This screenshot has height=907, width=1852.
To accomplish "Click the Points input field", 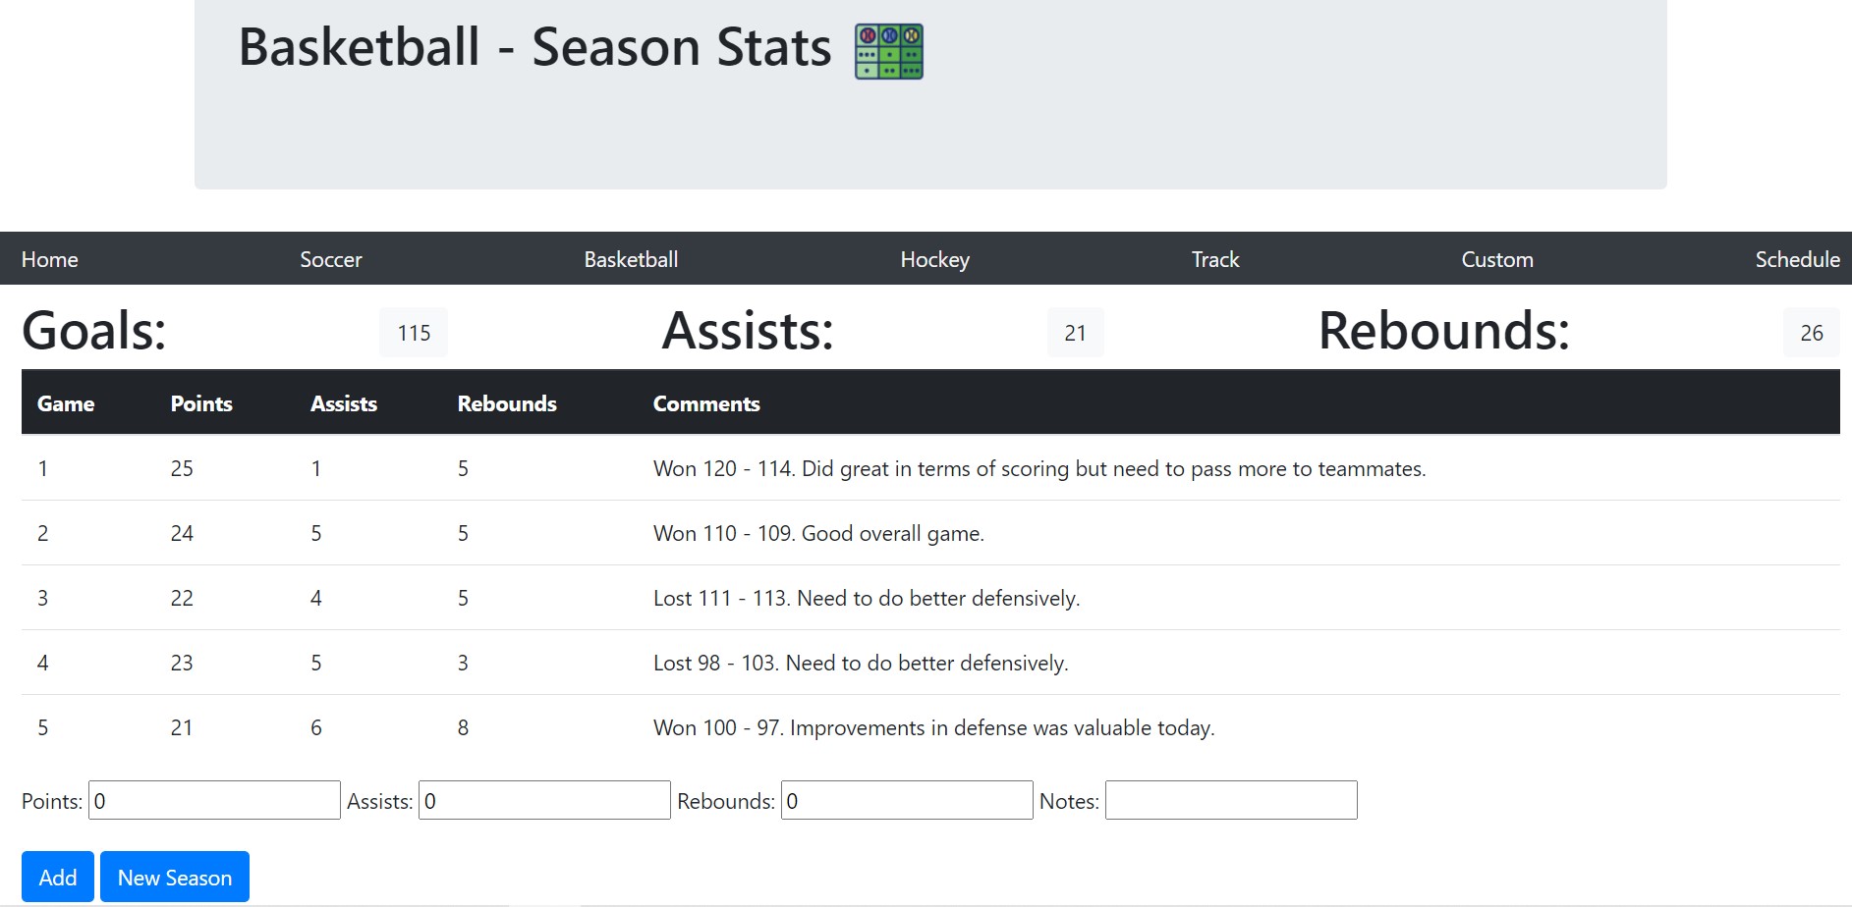I will [212, 800].
